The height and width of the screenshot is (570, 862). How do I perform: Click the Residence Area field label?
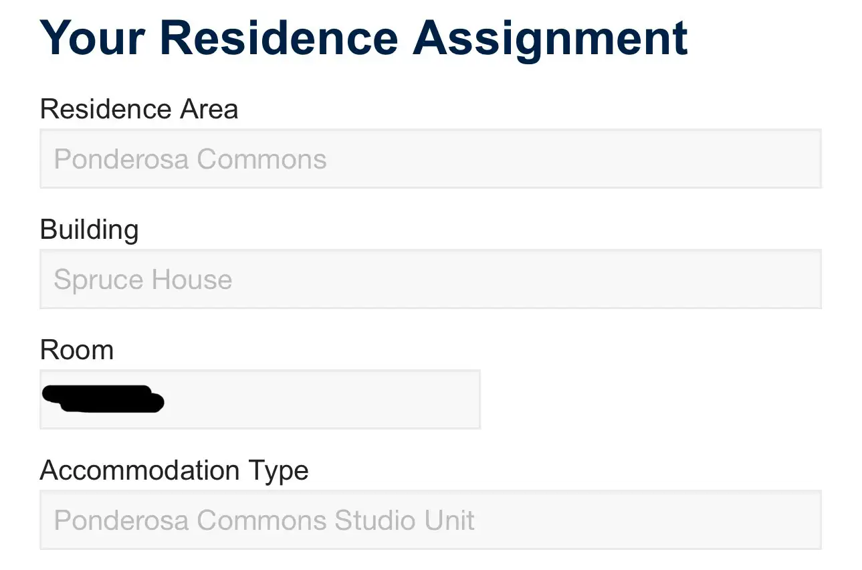[139, 109]
